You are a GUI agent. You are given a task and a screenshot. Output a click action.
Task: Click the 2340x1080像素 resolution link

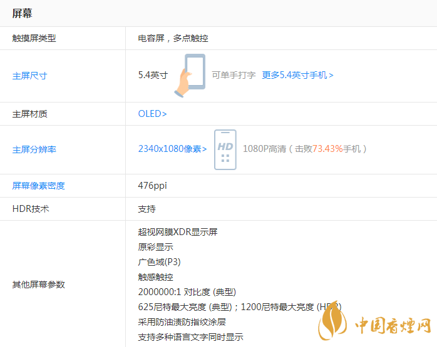[x=172, y=149]
